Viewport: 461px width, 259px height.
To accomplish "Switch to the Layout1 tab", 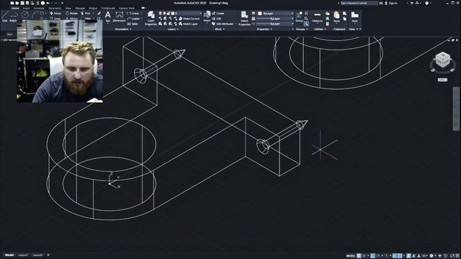I will tap(23, 255).
